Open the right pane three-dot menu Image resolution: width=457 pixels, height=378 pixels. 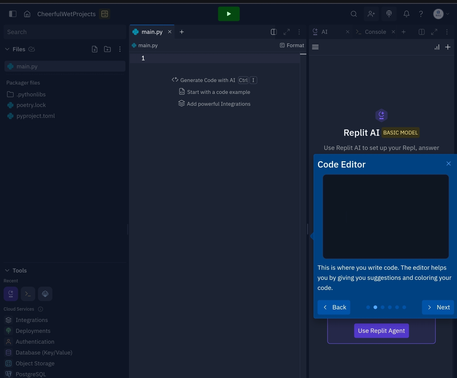click(x=447, y=32)
